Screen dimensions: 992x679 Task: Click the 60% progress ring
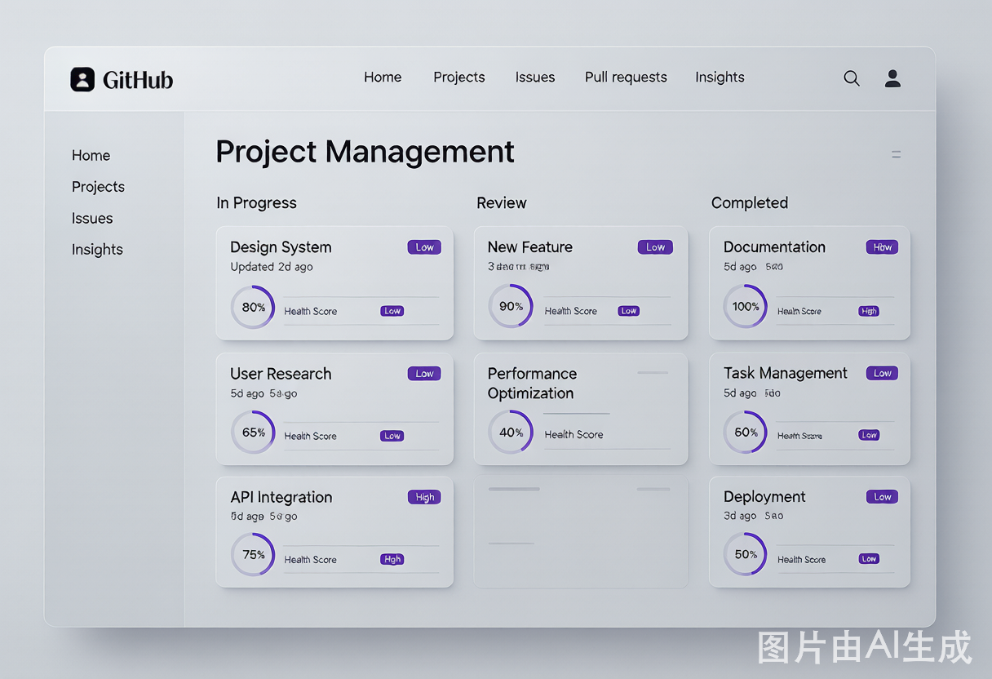tap(746, 433)
